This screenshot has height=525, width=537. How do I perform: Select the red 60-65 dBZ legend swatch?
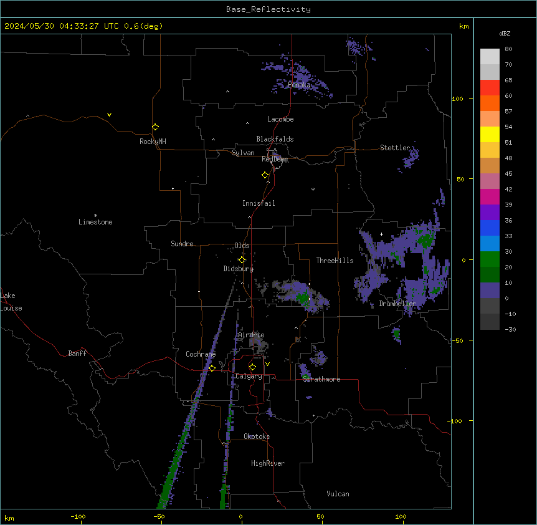click(x=490, y=88)
